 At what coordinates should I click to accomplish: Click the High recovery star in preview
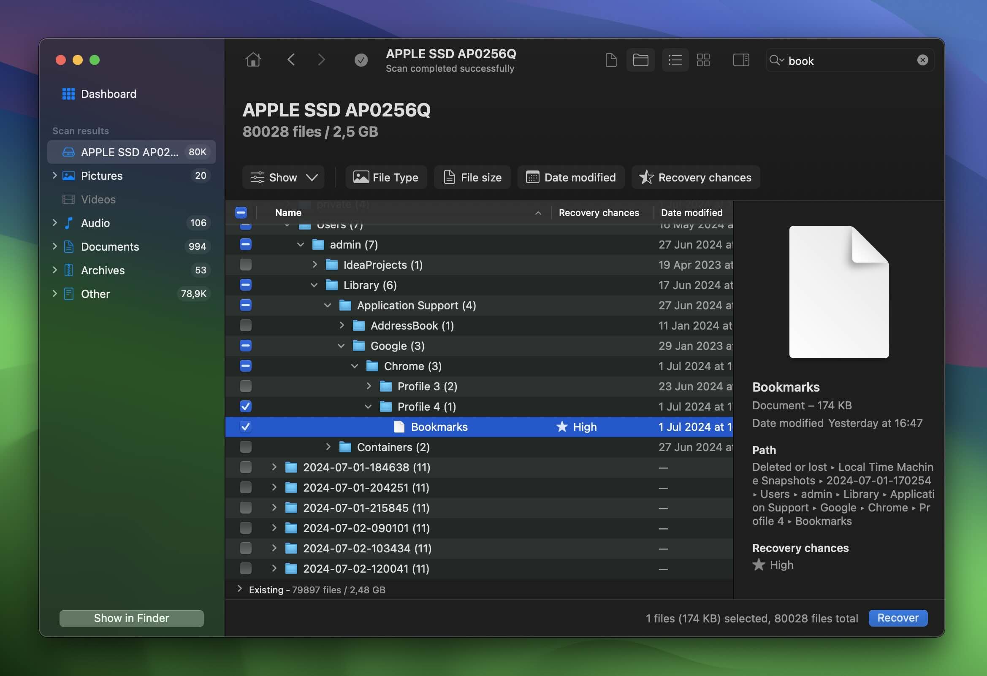tap(759, 565)
